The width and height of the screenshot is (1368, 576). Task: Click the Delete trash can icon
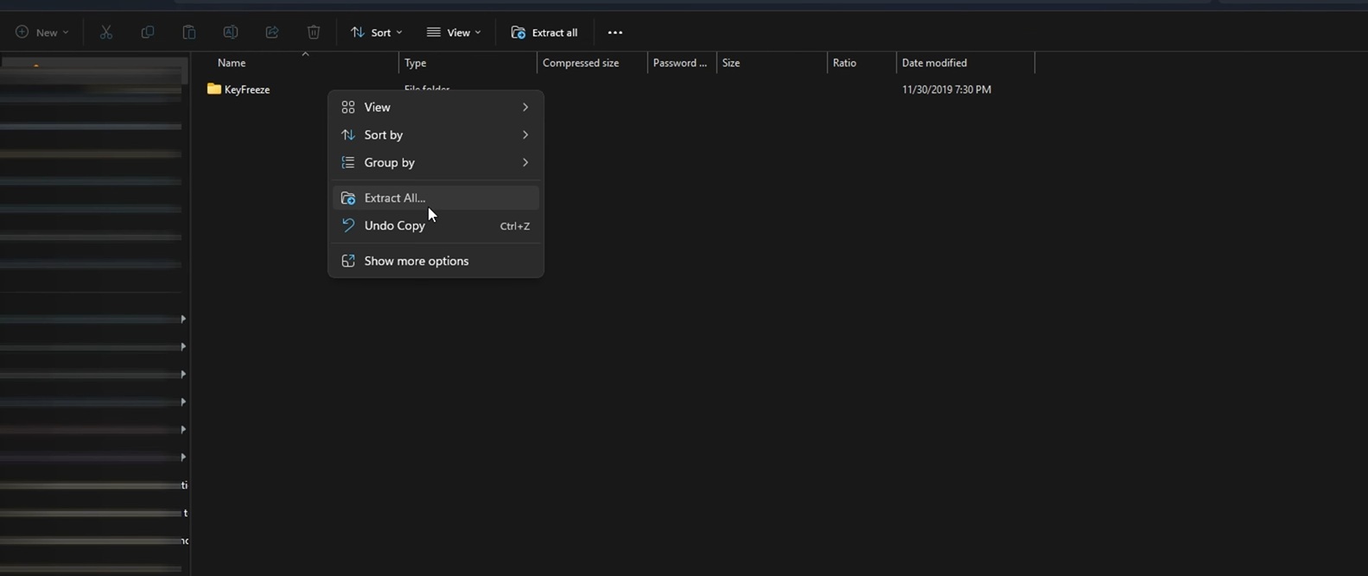(x=314, y=33)
